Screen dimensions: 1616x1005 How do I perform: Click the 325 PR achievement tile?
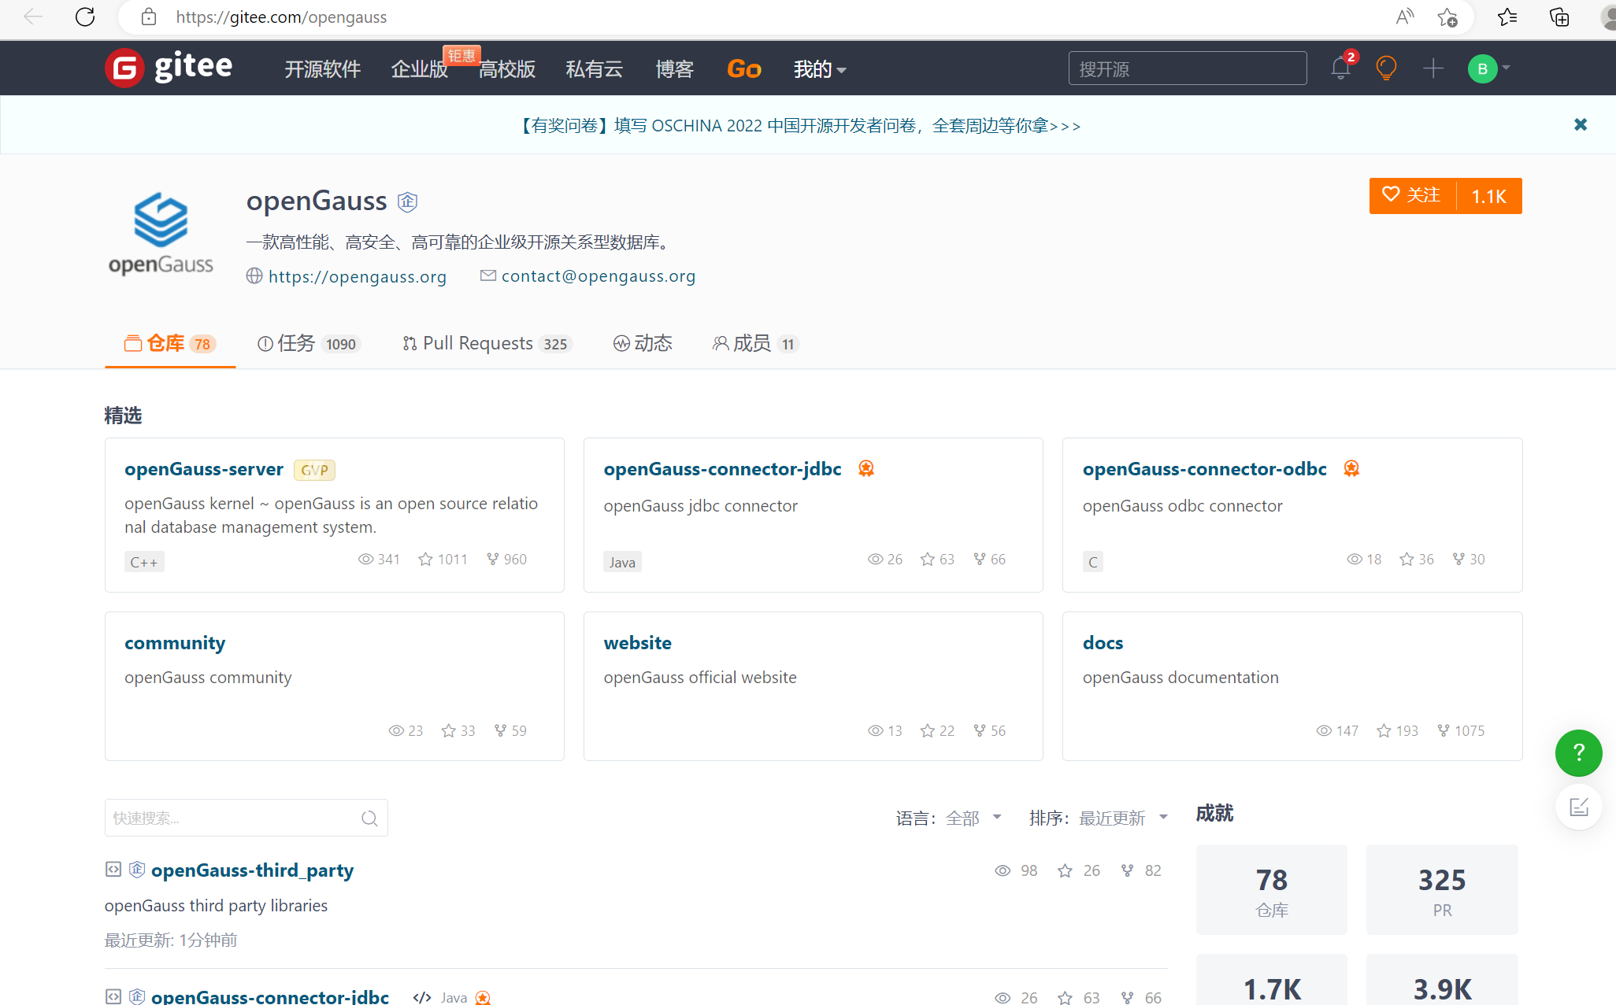click(x=1442, y=890)
